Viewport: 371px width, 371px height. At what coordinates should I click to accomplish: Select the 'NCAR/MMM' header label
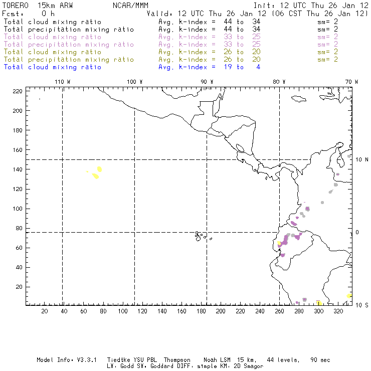pyautogui.click(x=130, y=6)
